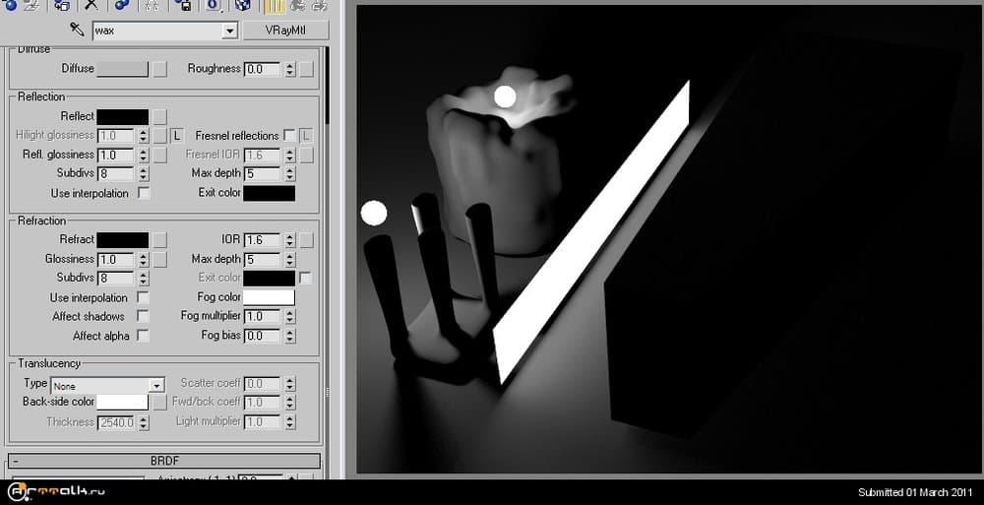Click the refraction Max depth field
Image resolution: width=984 pixels, height=505 pixels.
pyautogui.click(x=262, y=259)
